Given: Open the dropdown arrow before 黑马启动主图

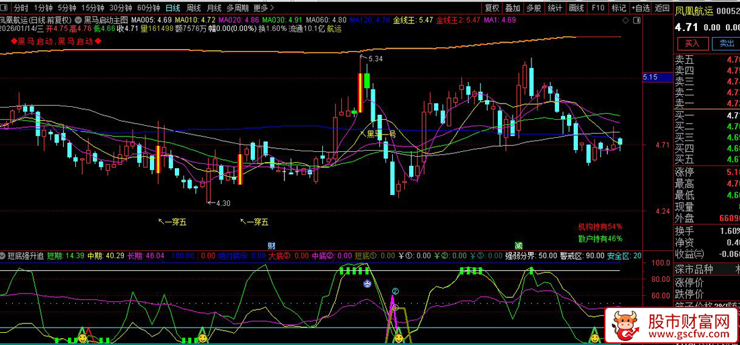Looking at the screenshot, I should (x=79, y=20).
